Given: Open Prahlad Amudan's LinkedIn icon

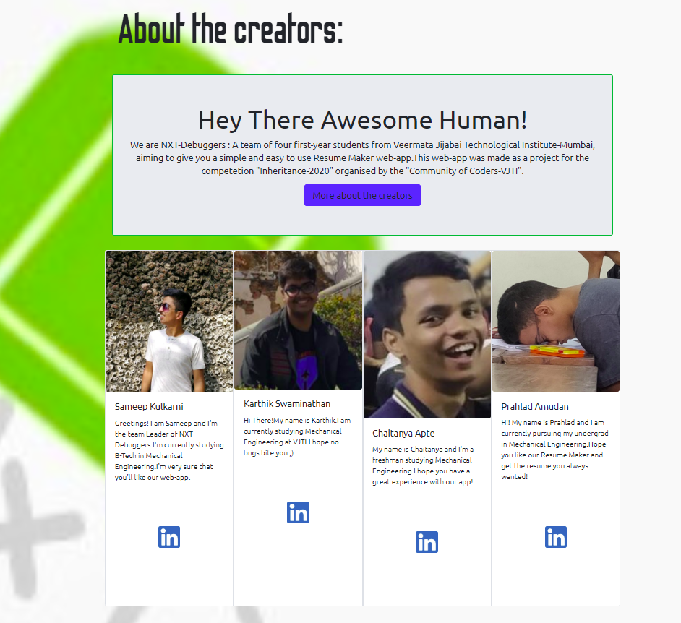Looking at the screenshot, I should [x=555, y=537].
